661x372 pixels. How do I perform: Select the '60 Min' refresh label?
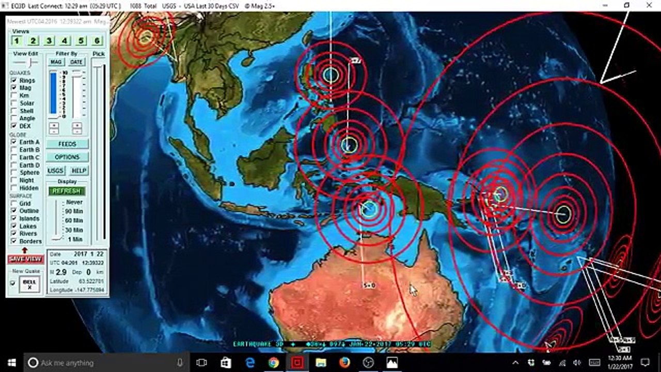pos(74,221)
